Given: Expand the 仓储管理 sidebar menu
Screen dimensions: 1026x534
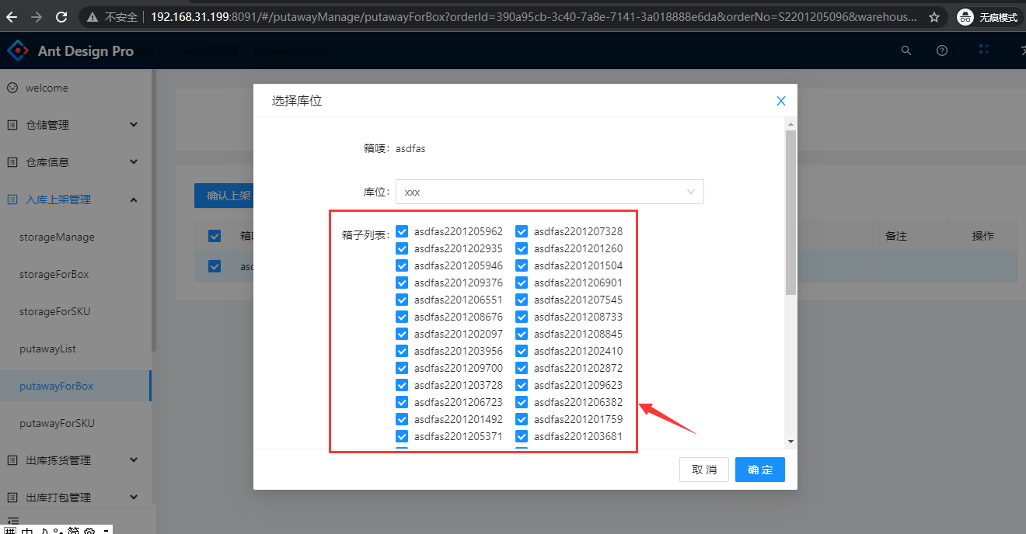Looking at the screenshot, I should [x=74, y=125].
